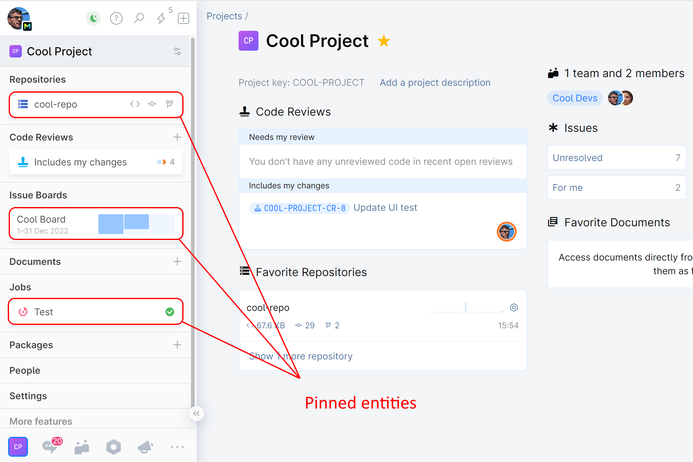The image size is (693, 462).
Task: Open the more options ellipsis in bottom bar
Action: pyautogui.click(x=177, y=447)
